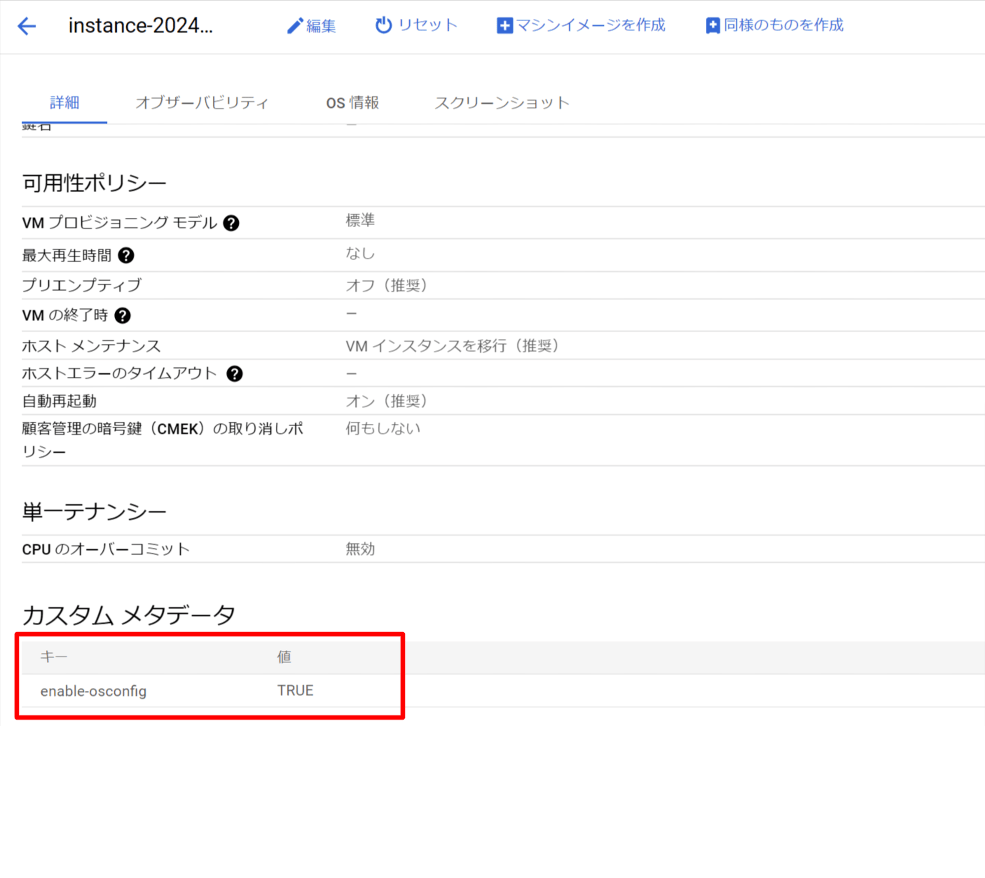985x878 pixels.
Task: Click the pencil icon beside 編集
Action: pos(295,26)
